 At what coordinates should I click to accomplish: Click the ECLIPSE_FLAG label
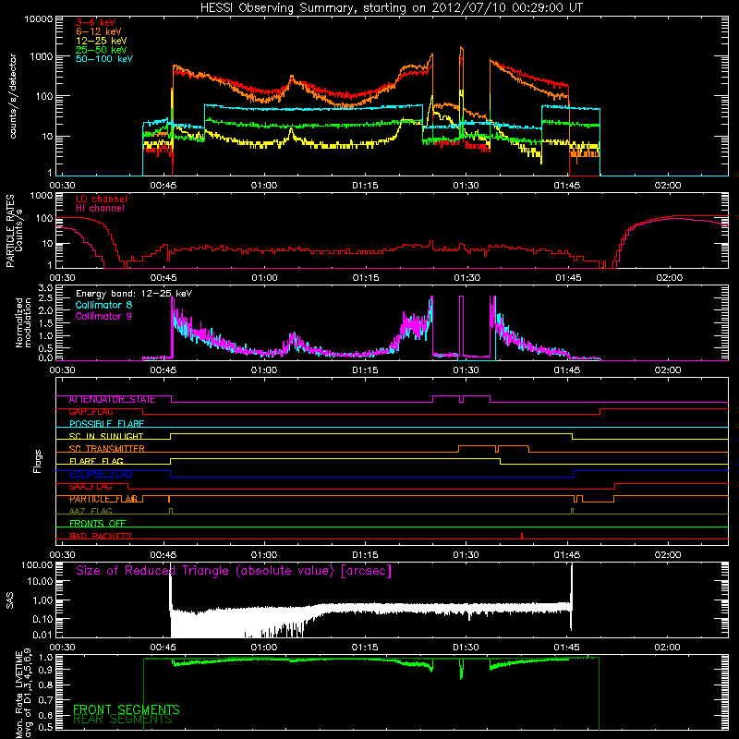[x=101, y=474]
